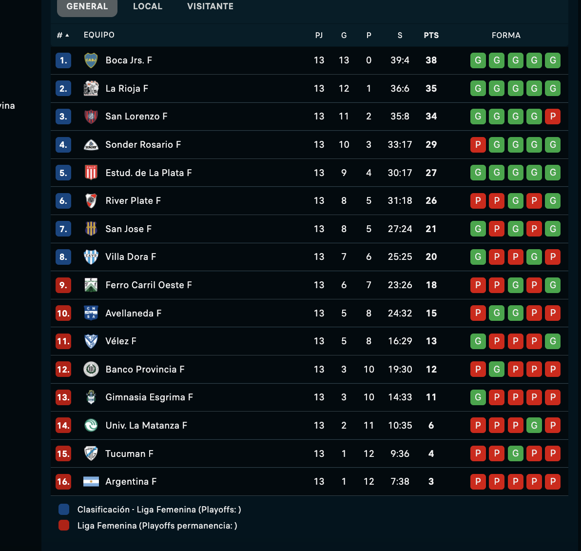Sort standings by PJ column header
Screen dimensions: 581x551
[319, 35]
